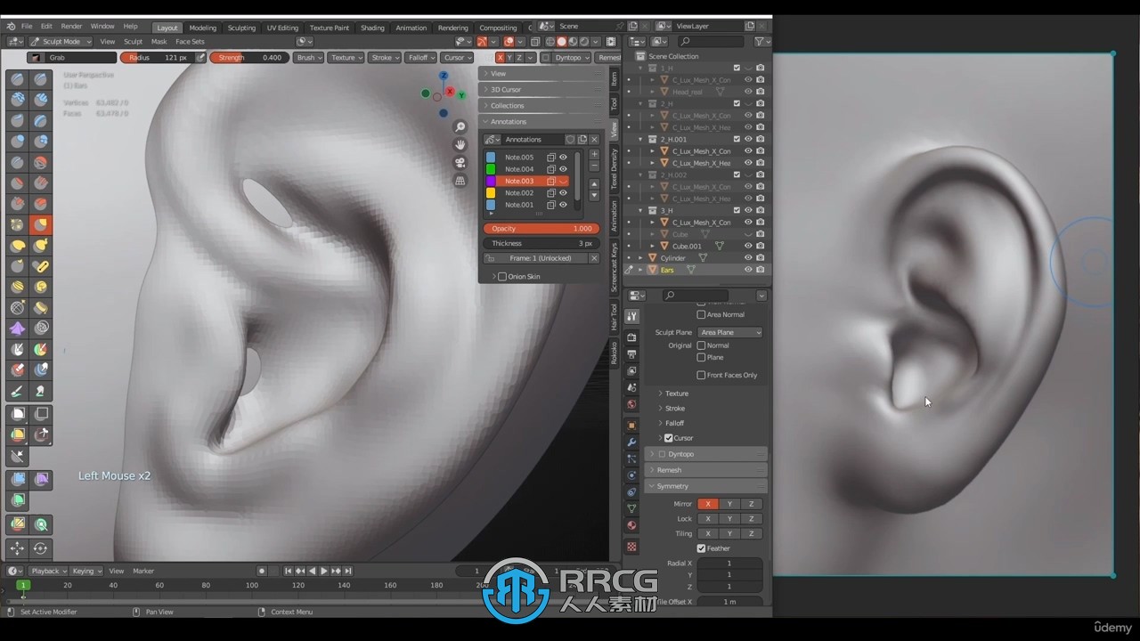Open the Texture dropdown in header
1140x641 pixels.
point(346,57)
